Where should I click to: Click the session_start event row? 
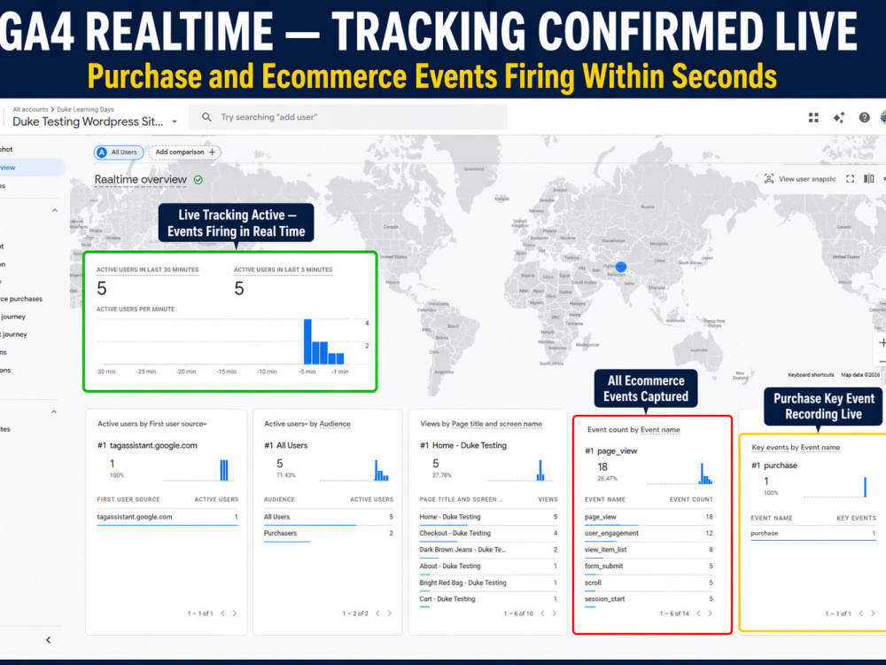click(x=649, y=598)
